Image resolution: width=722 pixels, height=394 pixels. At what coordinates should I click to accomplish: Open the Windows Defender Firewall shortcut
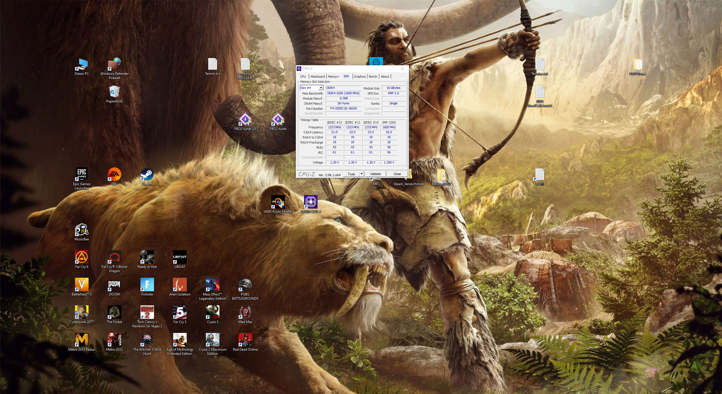[114, 65]
